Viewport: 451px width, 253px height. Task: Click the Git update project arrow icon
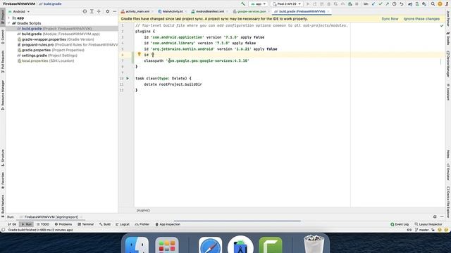click(x=373, y=4)
